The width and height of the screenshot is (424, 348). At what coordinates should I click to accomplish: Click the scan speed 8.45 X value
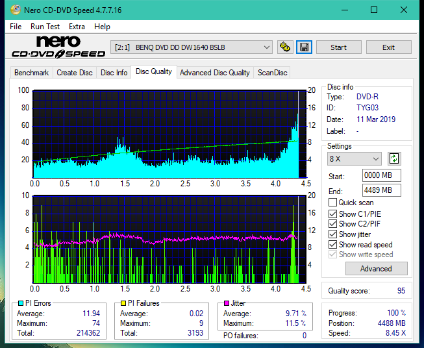click(x=395, y=333)
